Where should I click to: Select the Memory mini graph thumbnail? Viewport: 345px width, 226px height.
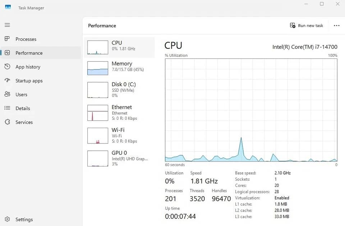click(x=98, y=68)
